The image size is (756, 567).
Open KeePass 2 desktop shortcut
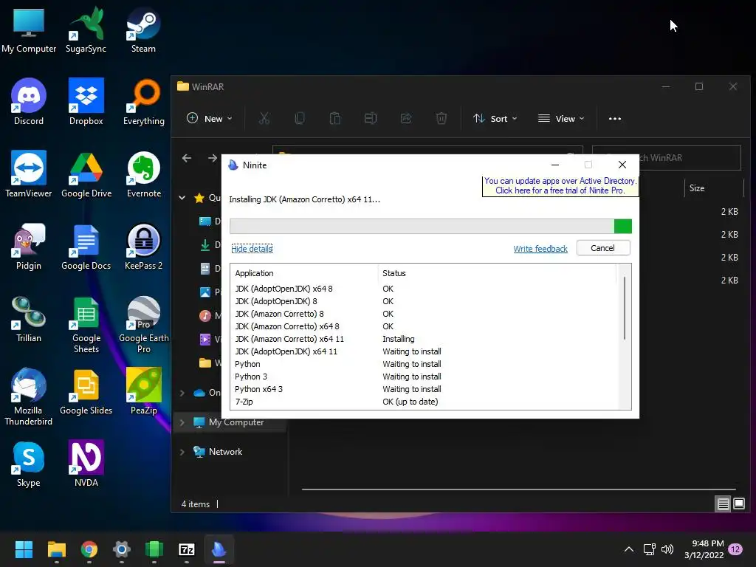pyautogui.click(x=144, y=247)
